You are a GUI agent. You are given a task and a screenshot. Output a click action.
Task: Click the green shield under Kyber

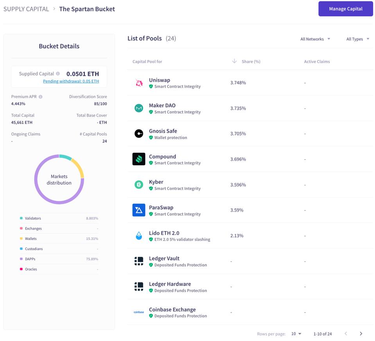click(x=151, y=189)
